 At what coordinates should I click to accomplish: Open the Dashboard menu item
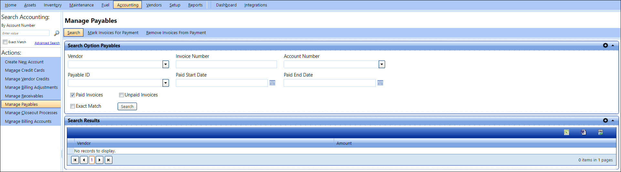point(226,5)
